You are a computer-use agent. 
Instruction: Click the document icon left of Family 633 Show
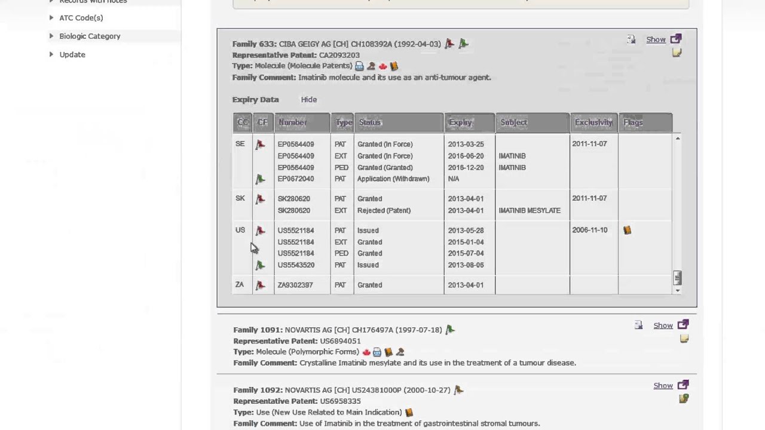(x=631, y=39)
